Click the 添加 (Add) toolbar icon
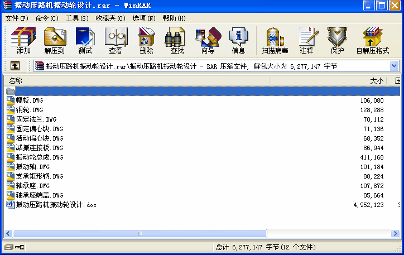Screen dimensions: 404x255 [x=23, y=40]
